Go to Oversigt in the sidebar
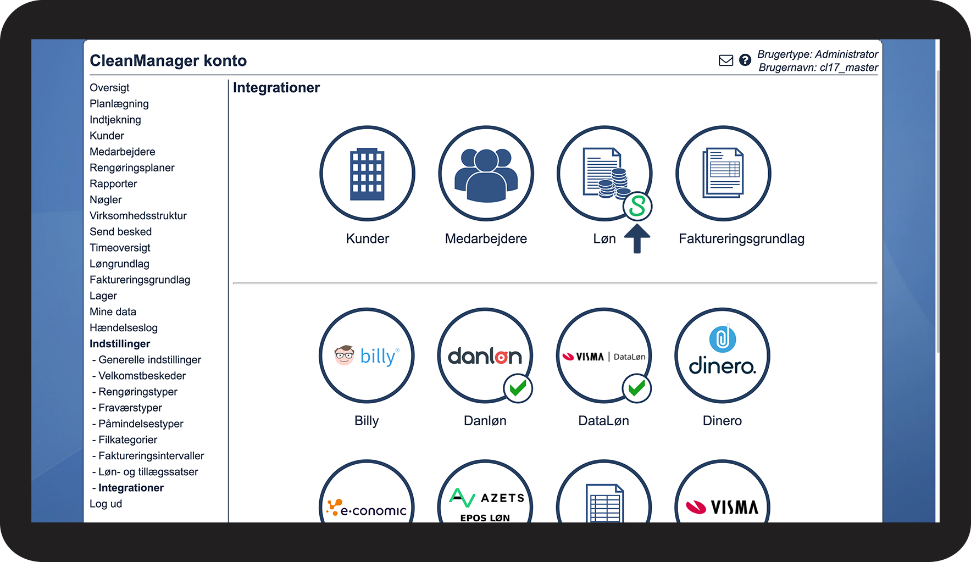The height and width of the screenshot is (562, 971). 109,88
